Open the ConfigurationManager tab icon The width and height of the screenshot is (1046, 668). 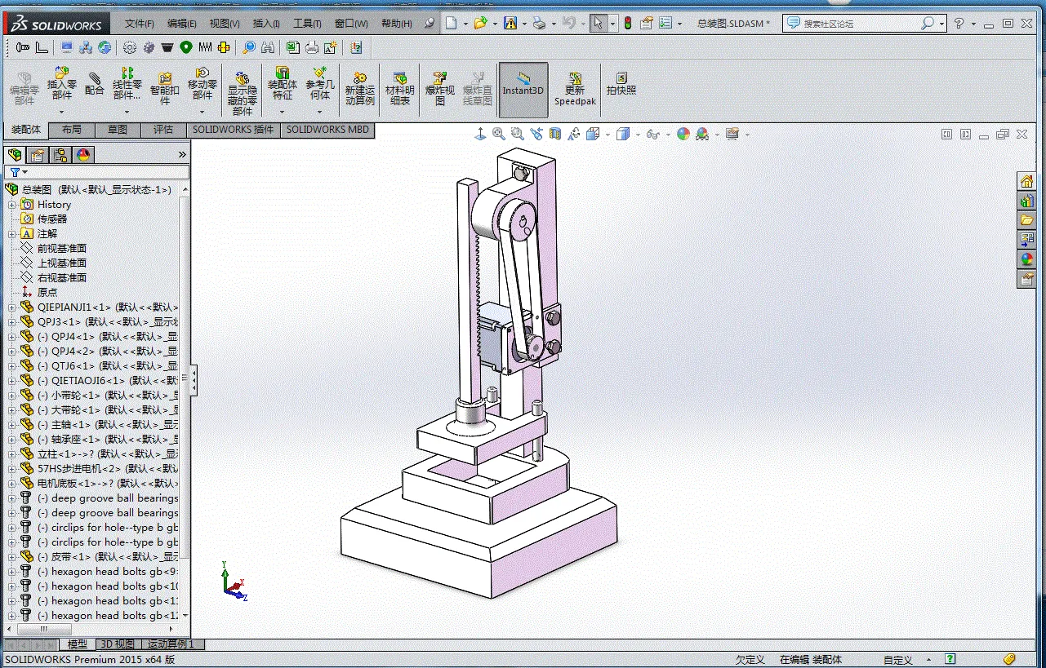coord(60,155)
